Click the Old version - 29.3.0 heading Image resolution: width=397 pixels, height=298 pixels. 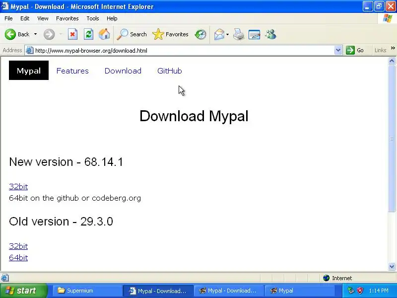pyautogui.click(x=61, y=221)
